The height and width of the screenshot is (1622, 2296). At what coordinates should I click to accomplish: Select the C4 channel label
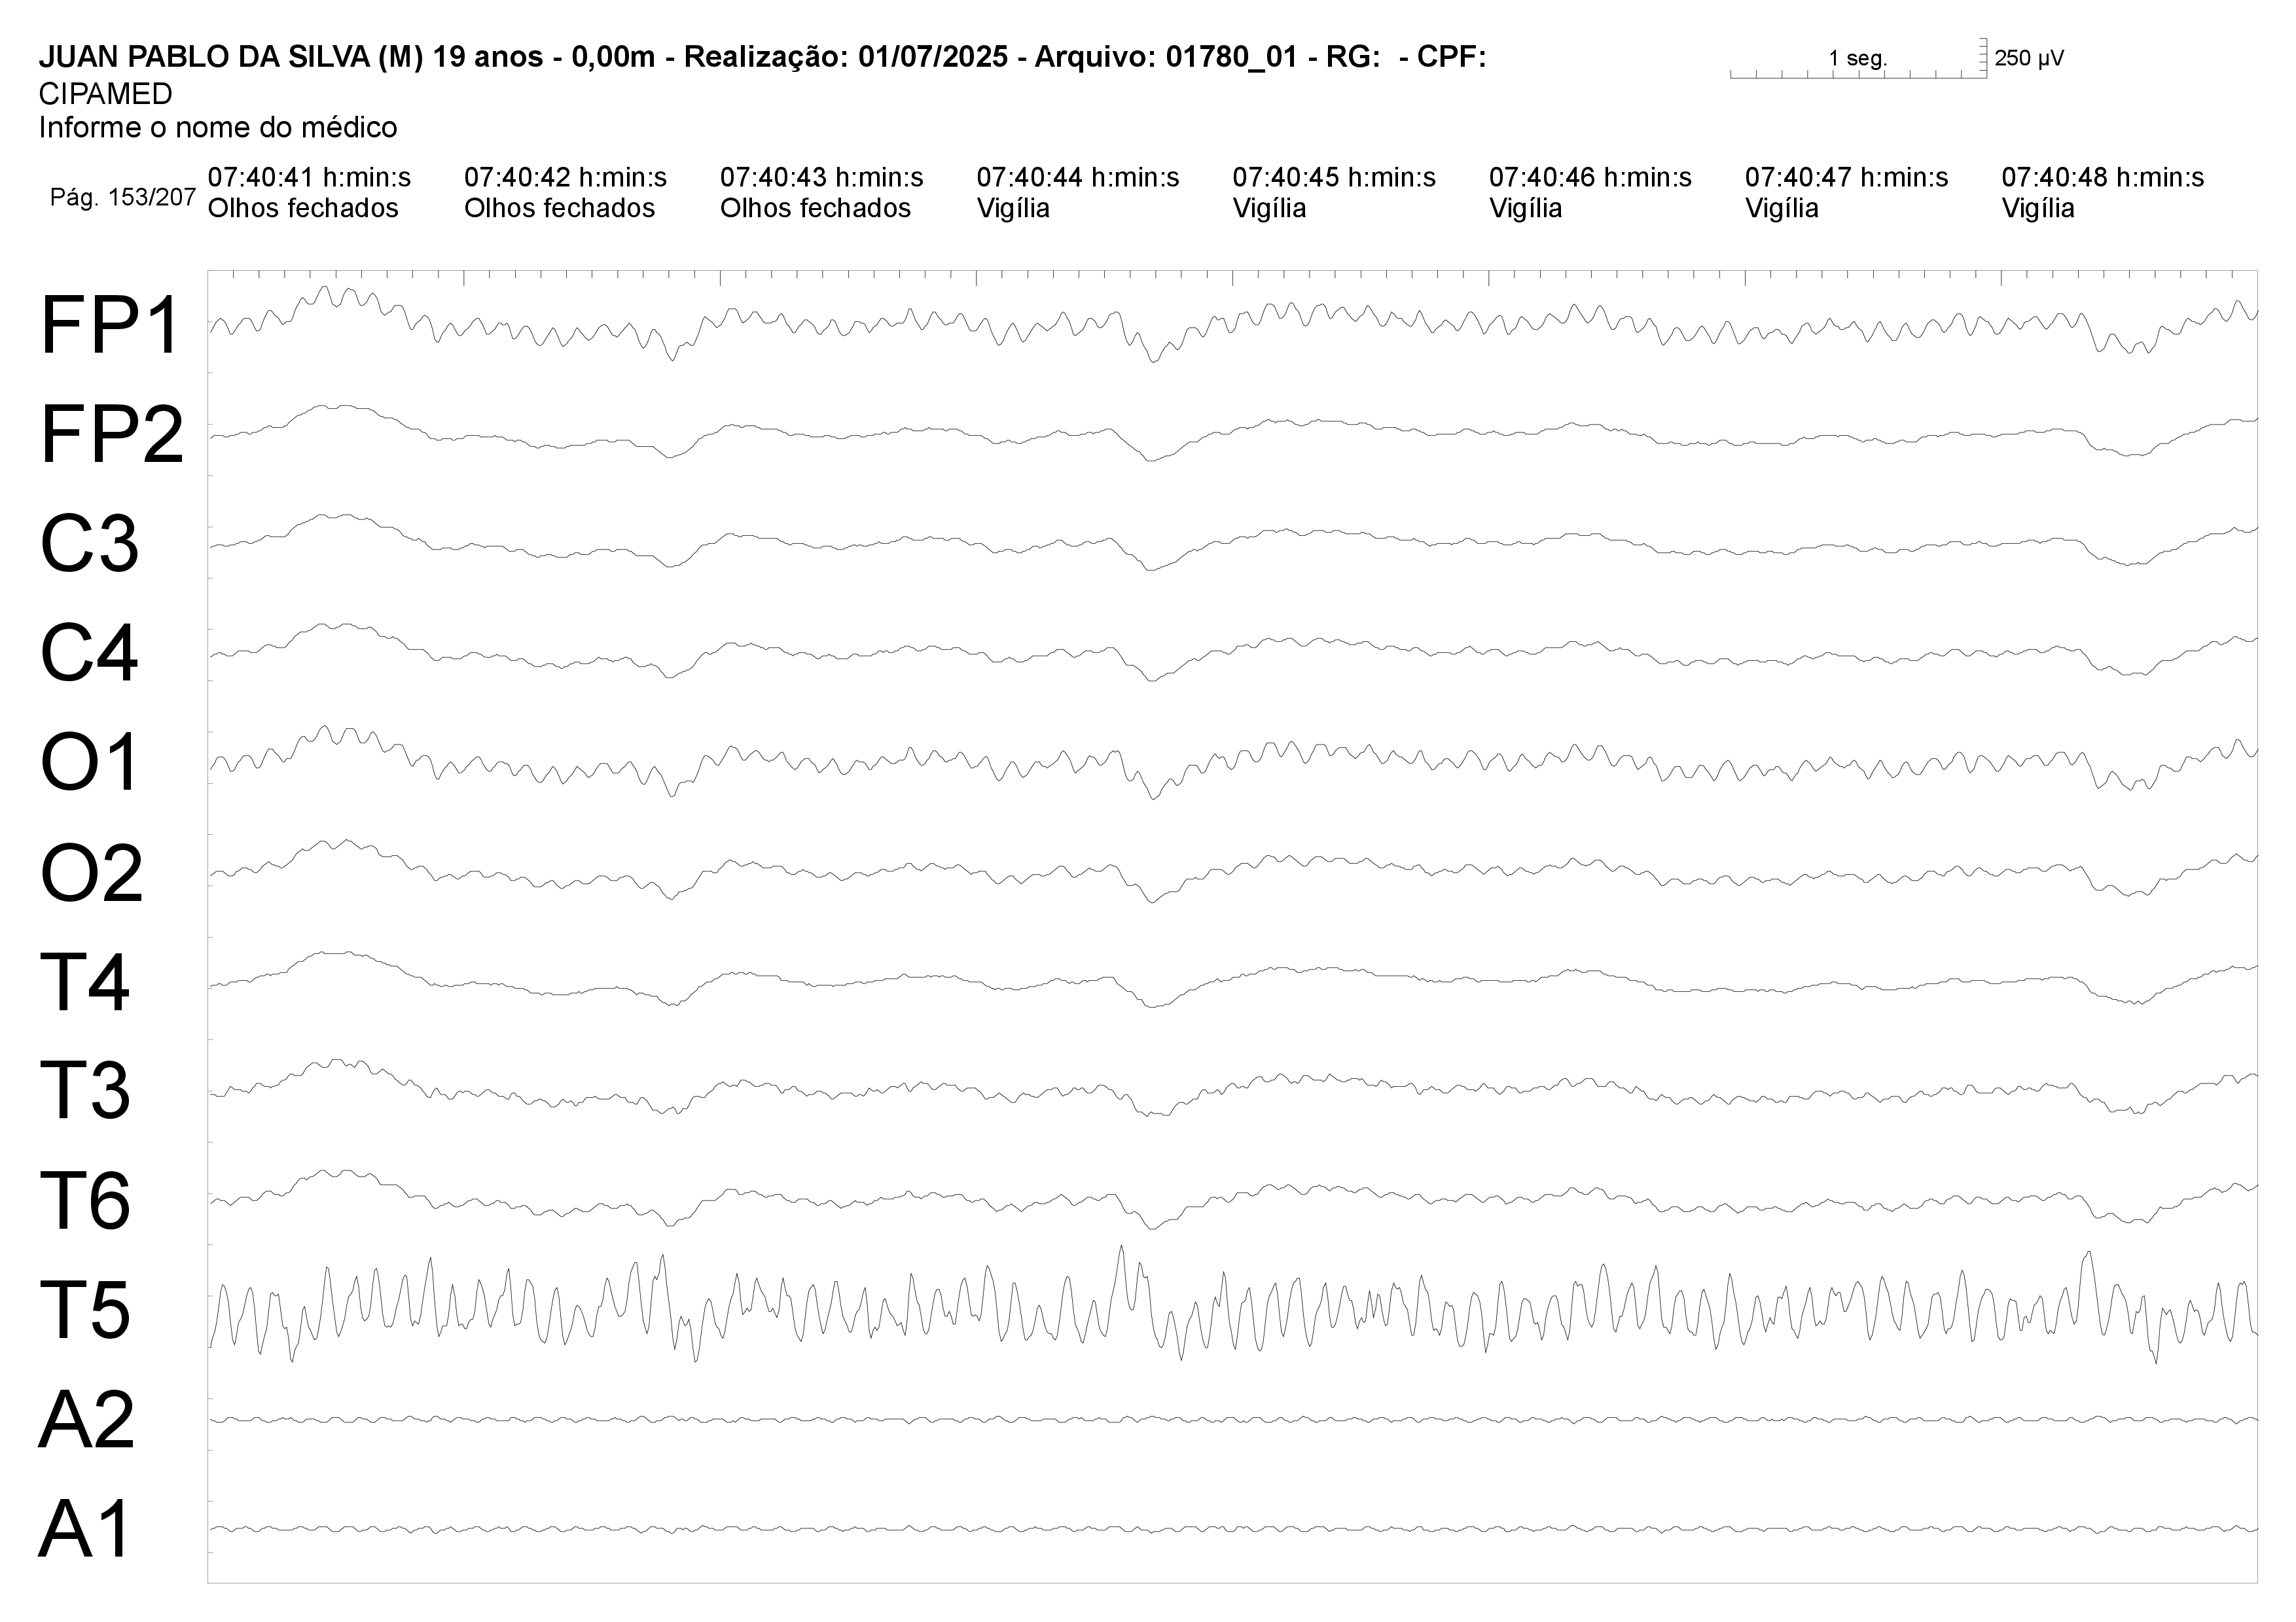(89, 654)
